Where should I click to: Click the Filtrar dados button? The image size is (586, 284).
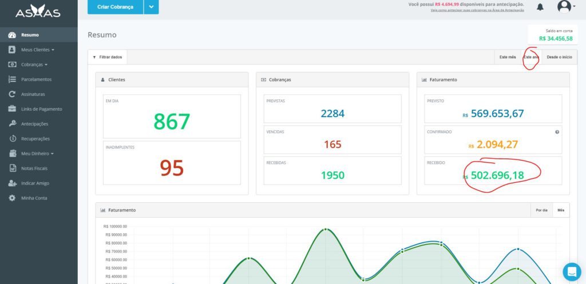(108, 57)
